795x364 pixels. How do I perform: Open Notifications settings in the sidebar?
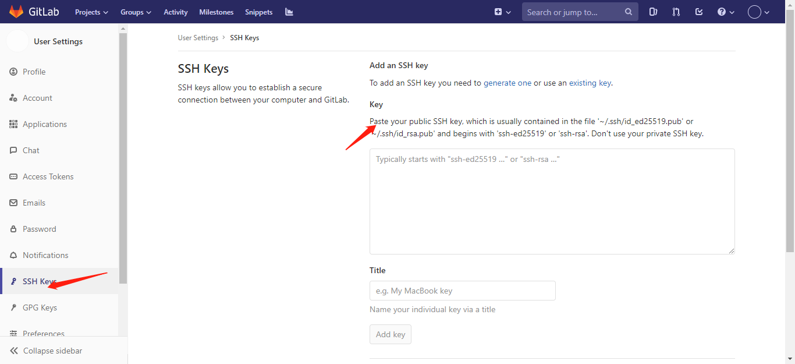[59, 255]
